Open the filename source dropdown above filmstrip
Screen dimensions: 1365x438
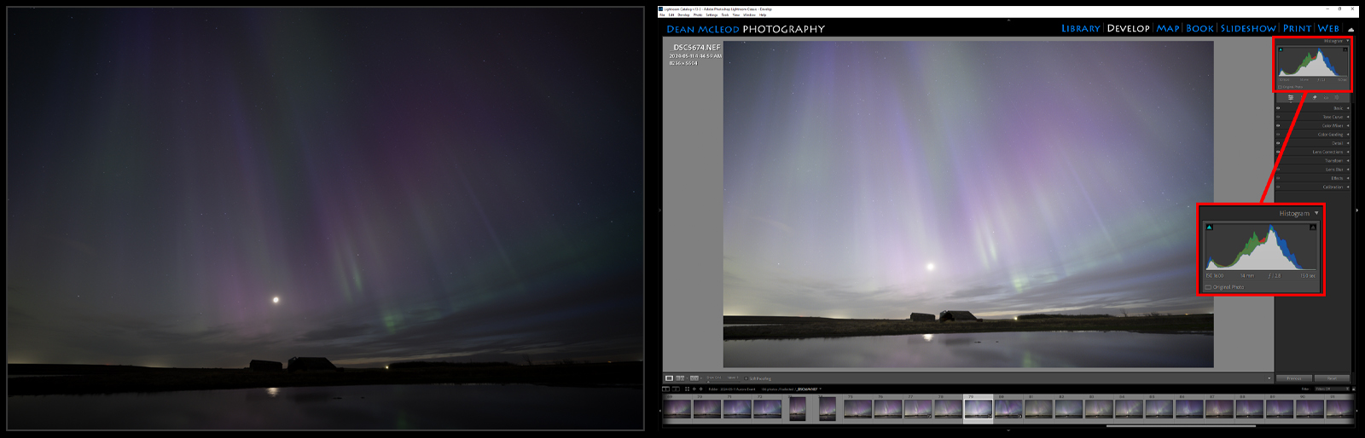[x=821, y=389]
